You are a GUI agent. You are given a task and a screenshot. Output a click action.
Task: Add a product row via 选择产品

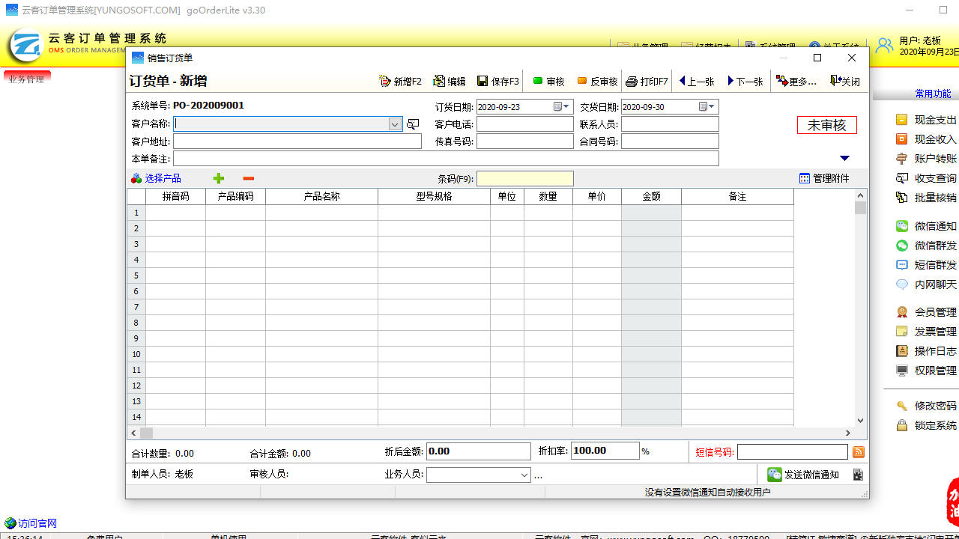(x=161, y=178)
